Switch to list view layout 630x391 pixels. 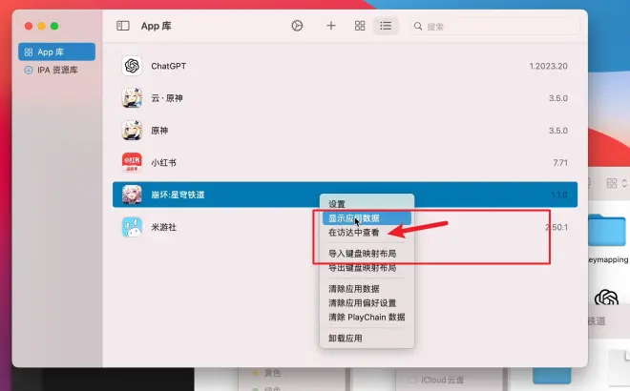pyautogui.click(x=386, y=26)
